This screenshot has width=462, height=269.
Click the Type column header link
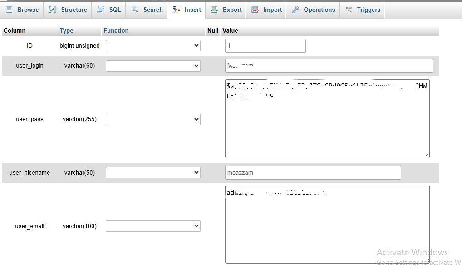click(x=66, y=30)
